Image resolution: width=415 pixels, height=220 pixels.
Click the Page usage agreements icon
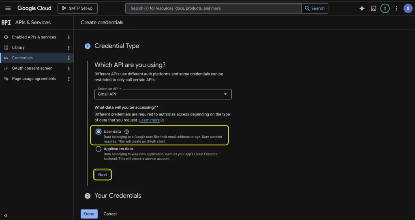pyautogui.click(x=6, y=79)
